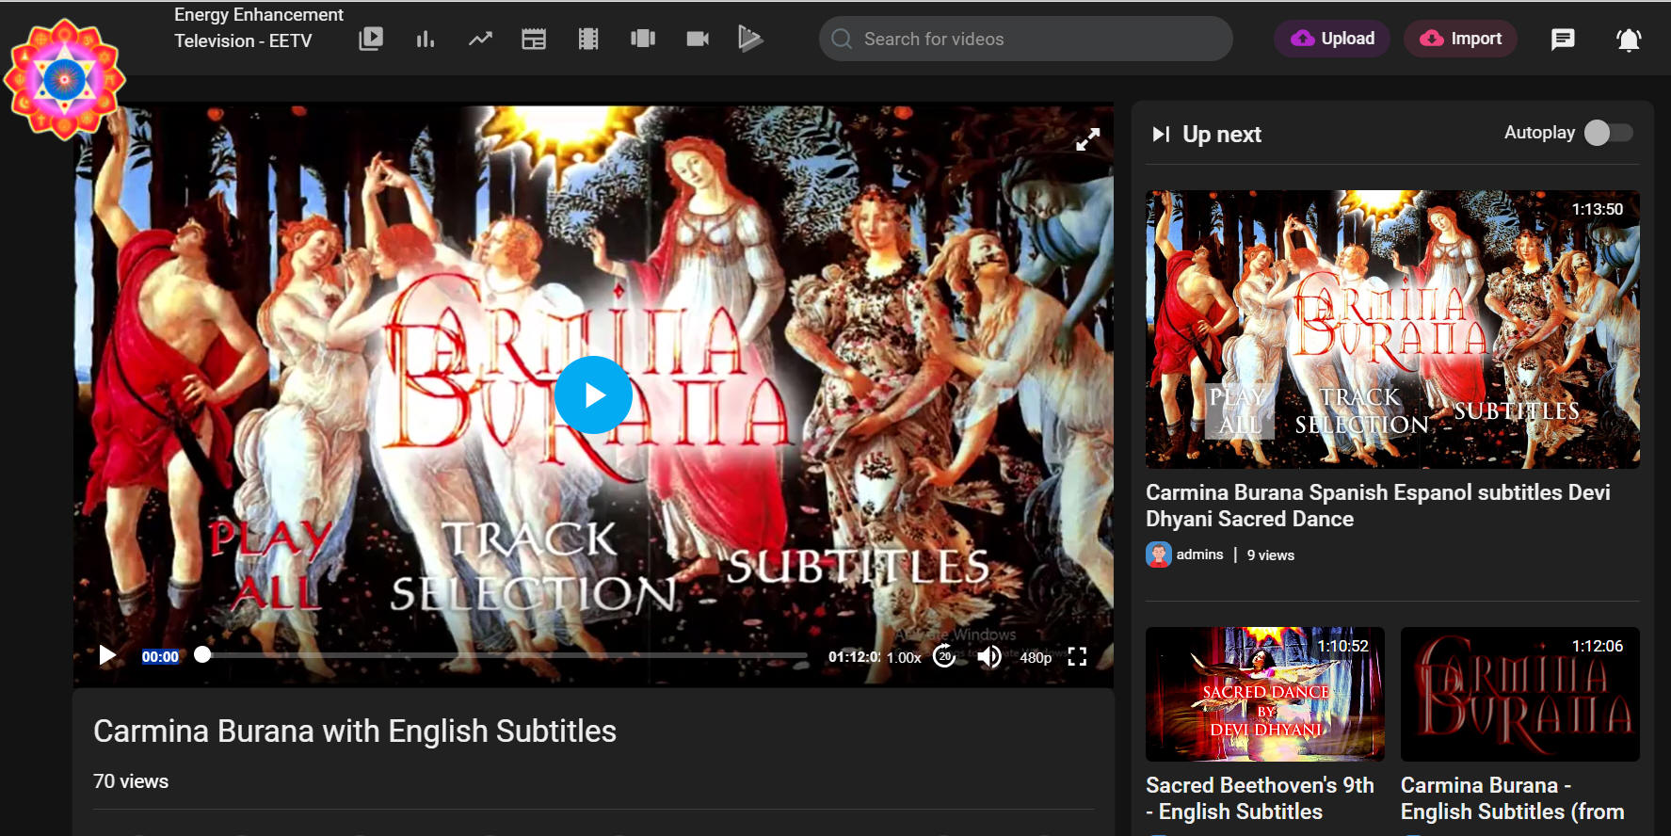Open the Carmina Burana Spanish Espanol title link
Image resolution: width=1671 pixels, height=836 pixels.
click(x=1377, y=506)
